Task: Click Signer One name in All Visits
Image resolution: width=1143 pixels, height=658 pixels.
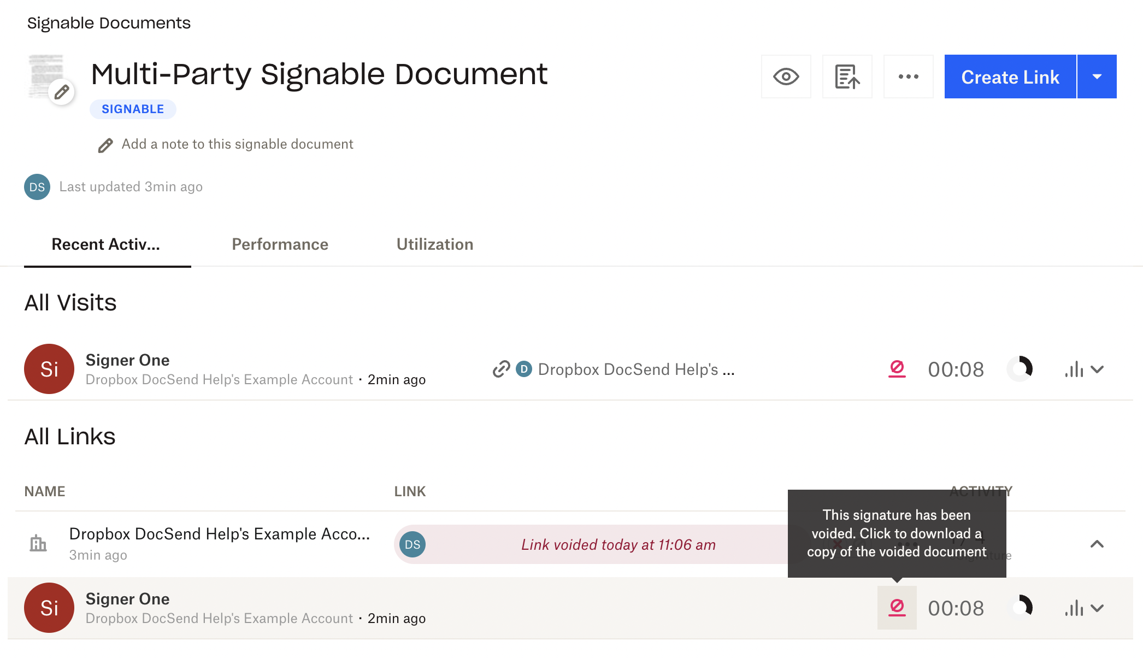Action: (127, 360)
